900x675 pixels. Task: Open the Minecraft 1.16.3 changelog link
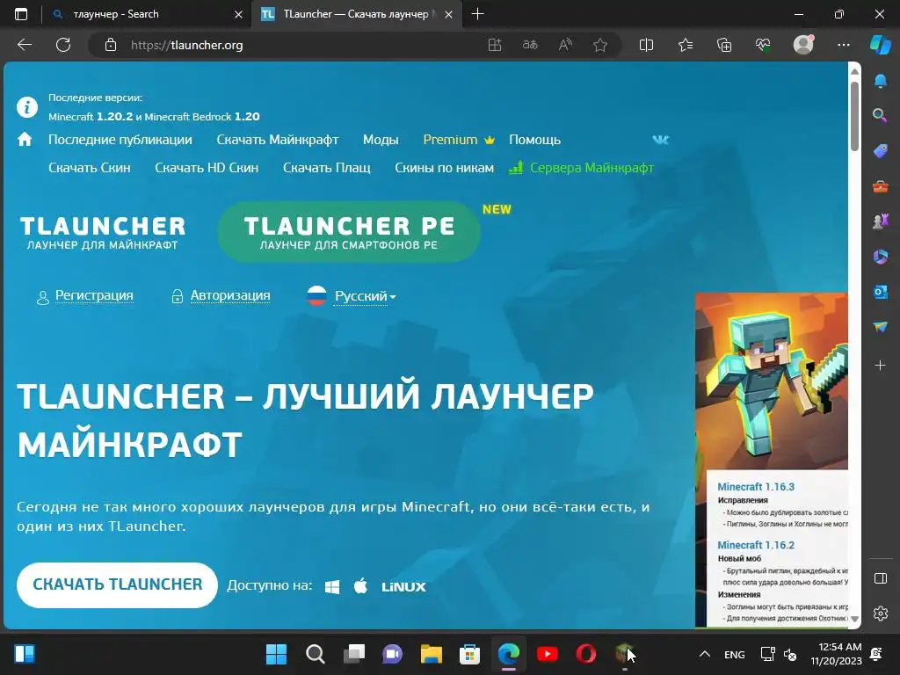click(756, 487)
